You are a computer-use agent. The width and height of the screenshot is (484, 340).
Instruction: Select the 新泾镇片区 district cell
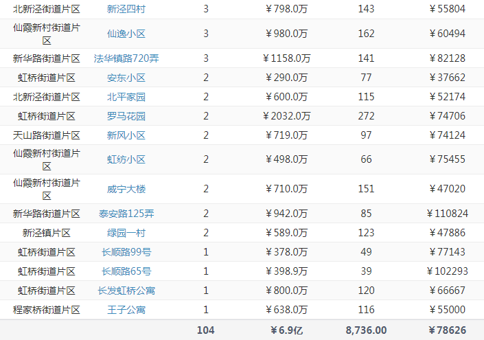click(x=46, y=233)
